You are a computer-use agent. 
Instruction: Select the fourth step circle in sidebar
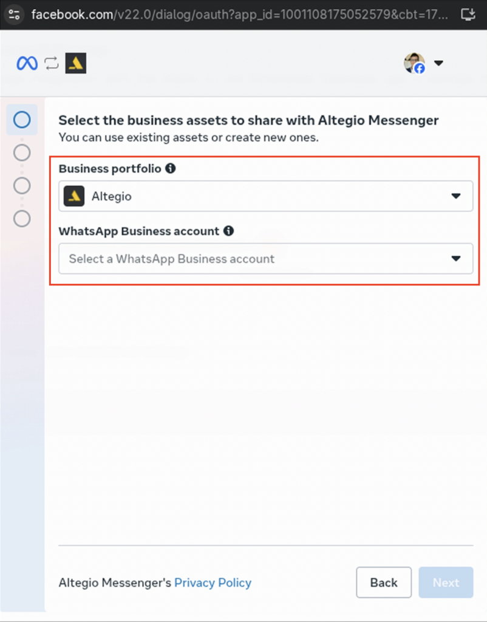coord(22,218)
